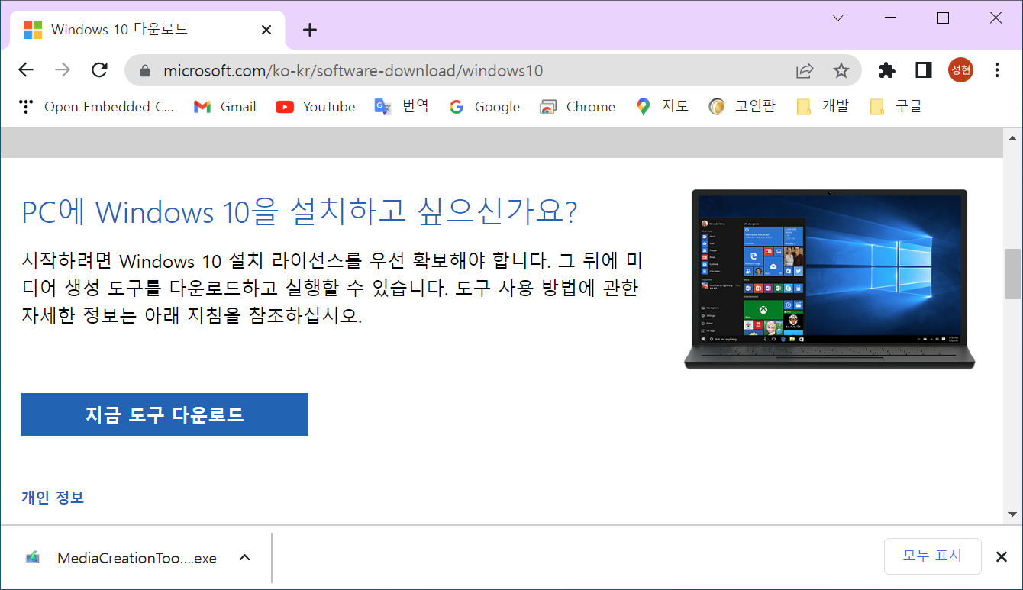Click 모두 표시 show all downloads
This screenshot has width=1023, height=590.
pos(932,556)
